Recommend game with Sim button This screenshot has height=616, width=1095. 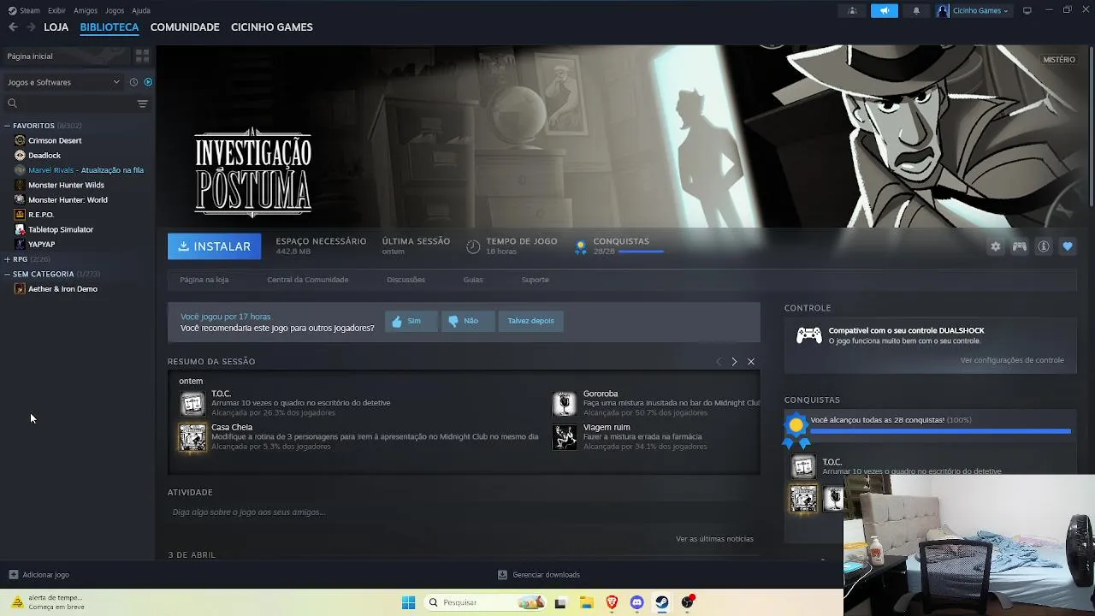coord(411,321)
